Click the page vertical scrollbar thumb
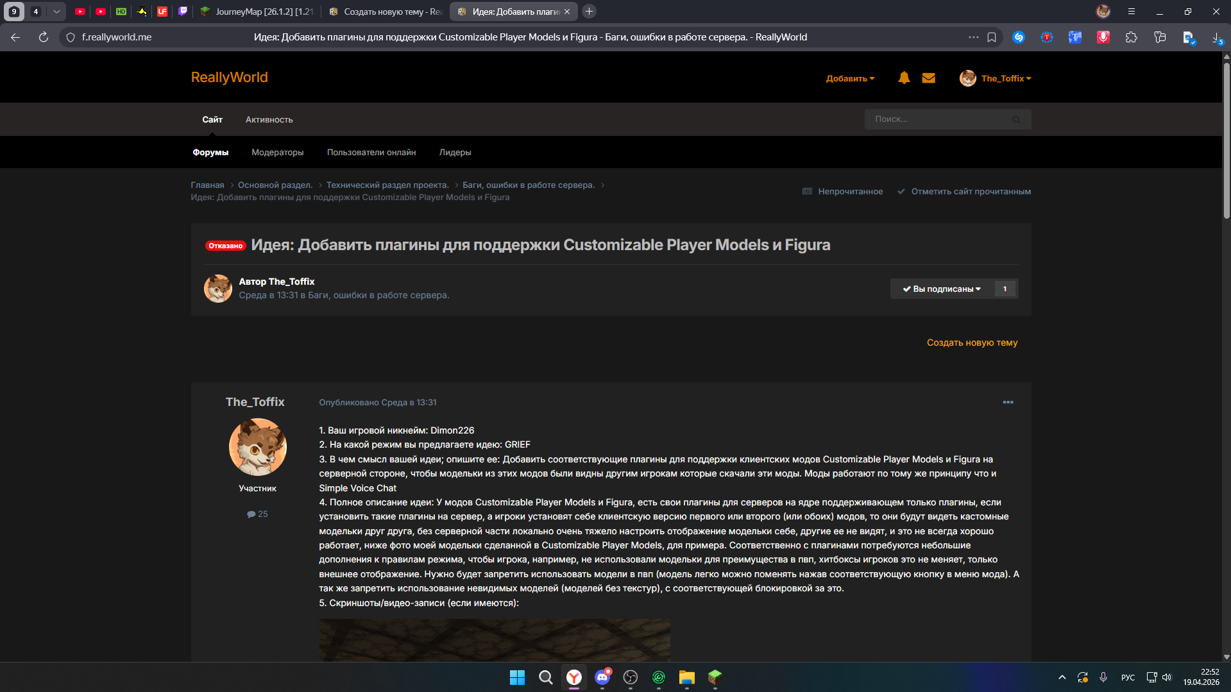 click(1226, 138)
